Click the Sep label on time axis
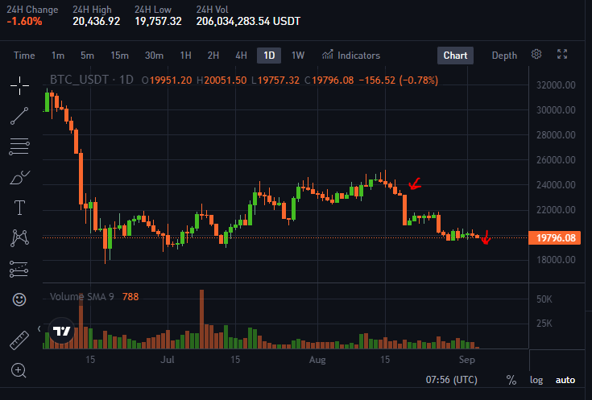The image size is (592, 400). 467,360
